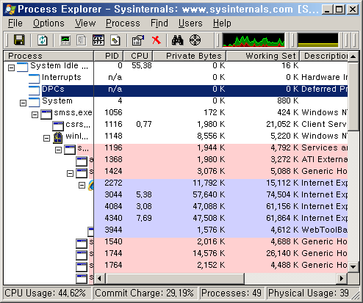Click the Save toolbar icon
363x303 pixels.
pyautogui.click(x=19, y=40)
